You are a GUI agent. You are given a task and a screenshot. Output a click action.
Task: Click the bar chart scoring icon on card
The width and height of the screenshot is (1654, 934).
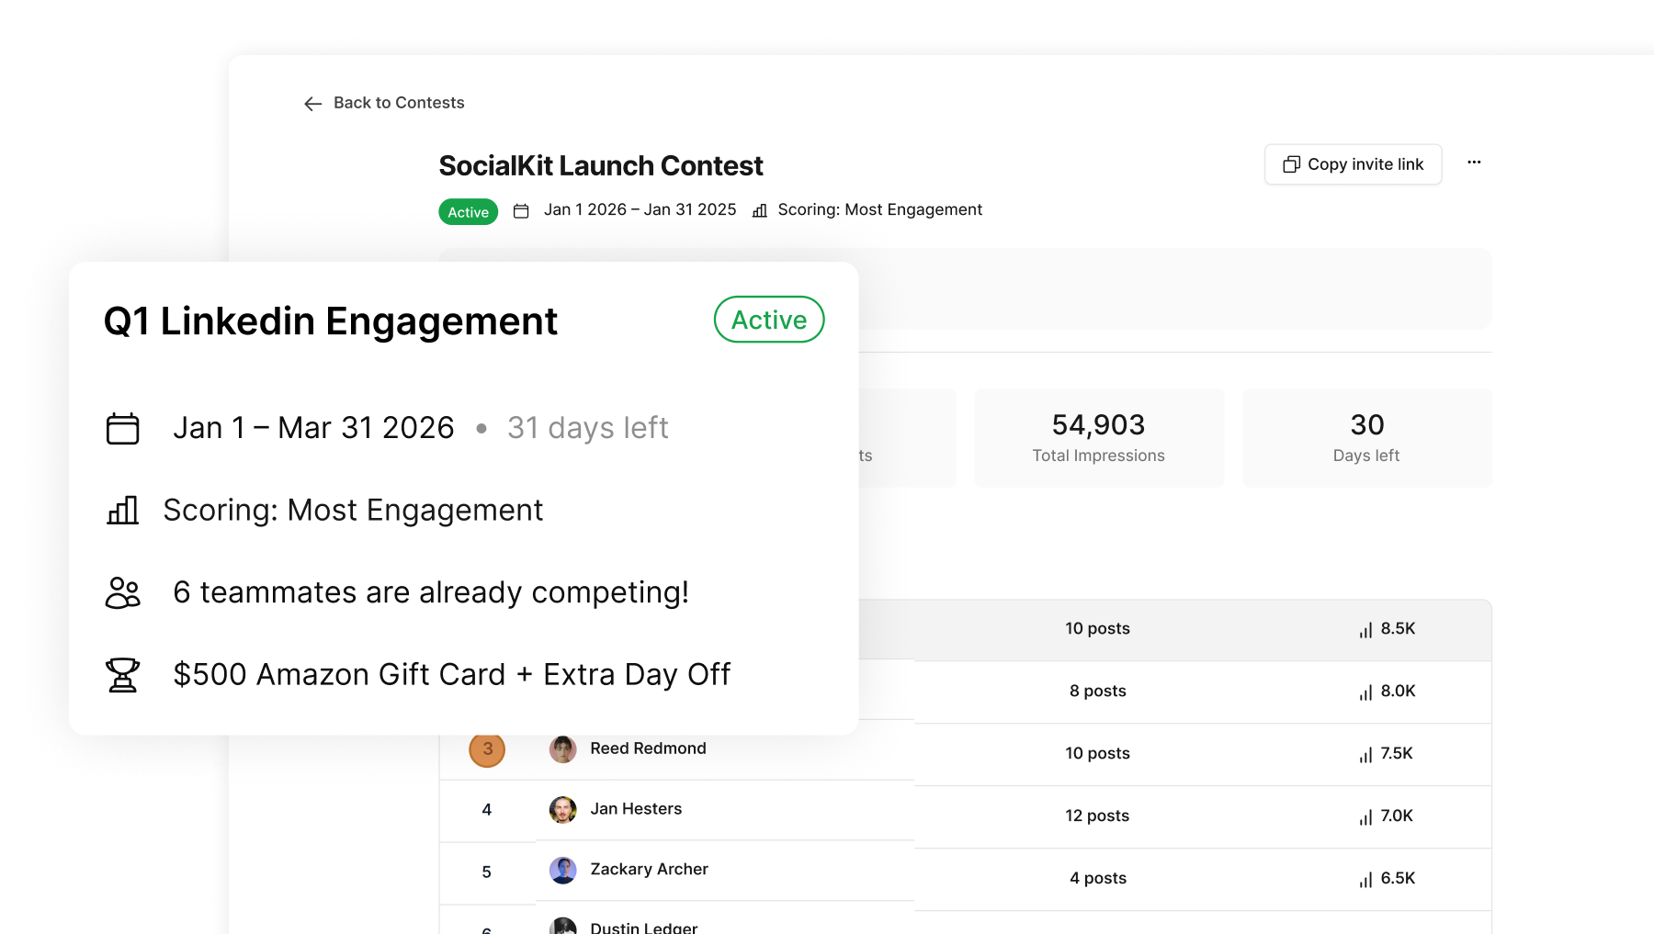122,510
